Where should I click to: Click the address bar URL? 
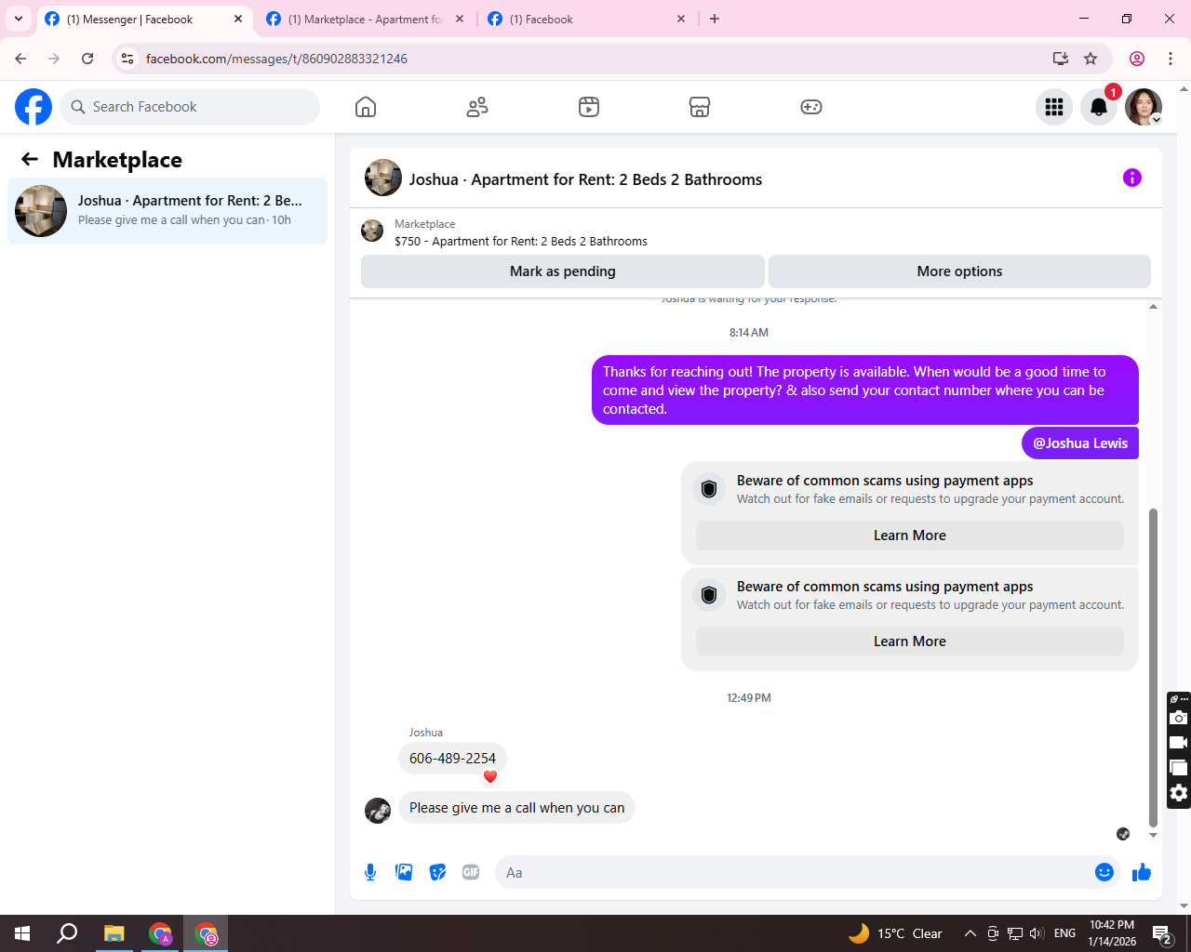[277, 59]
